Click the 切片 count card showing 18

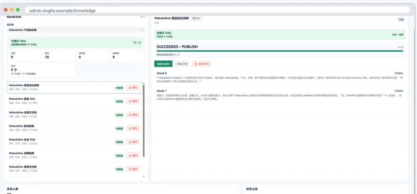pyautogui.click(x=59, y=56)
